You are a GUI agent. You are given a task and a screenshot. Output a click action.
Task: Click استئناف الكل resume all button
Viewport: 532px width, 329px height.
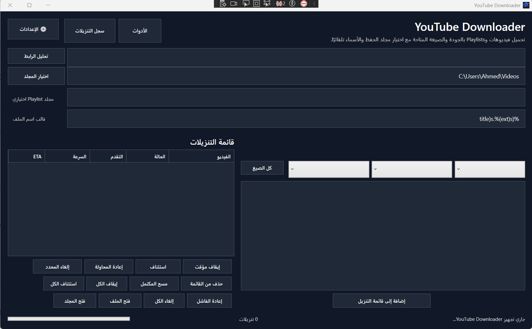pyautogui.click(x=64, y=284)
